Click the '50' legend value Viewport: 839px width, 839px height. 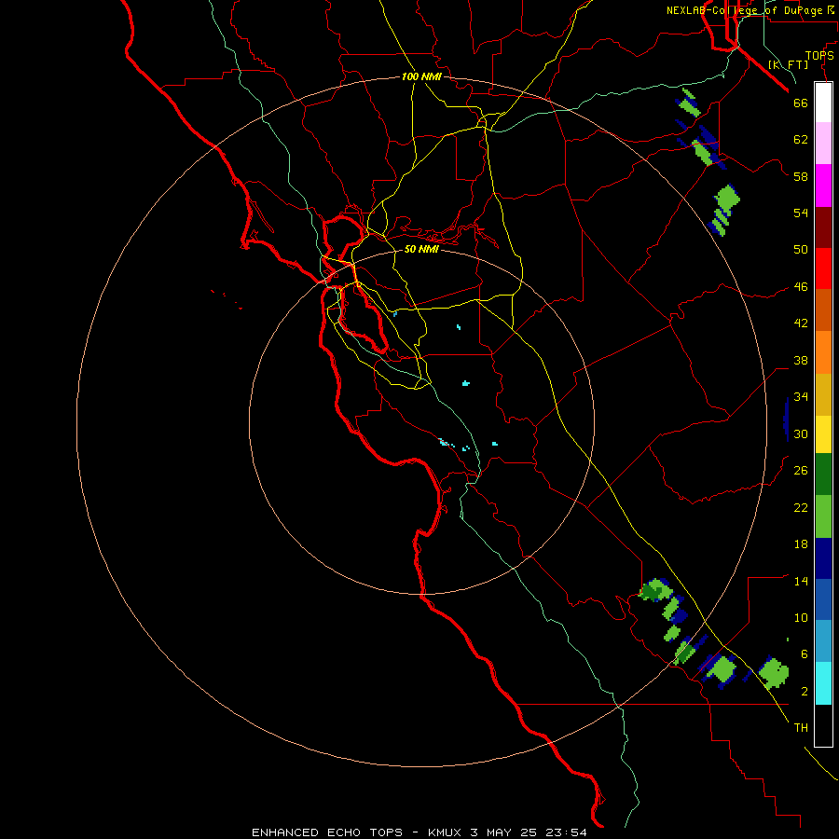(x=801, y=250)
